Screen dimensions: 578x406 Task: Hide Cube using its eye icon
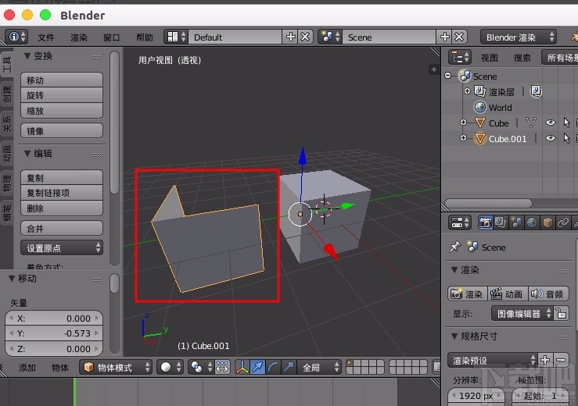coord(550,123)
